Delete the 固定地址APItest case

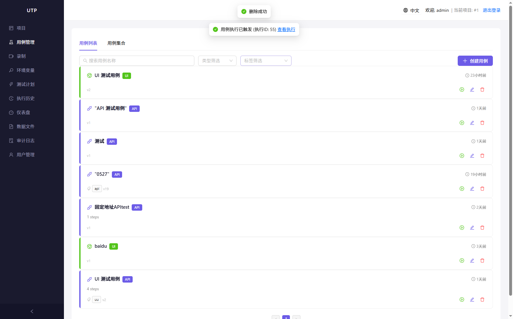tap(482, 228)
